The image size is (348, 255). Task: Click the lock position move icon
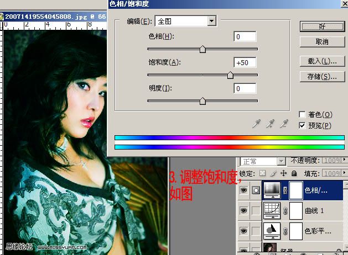coord(284,173)
